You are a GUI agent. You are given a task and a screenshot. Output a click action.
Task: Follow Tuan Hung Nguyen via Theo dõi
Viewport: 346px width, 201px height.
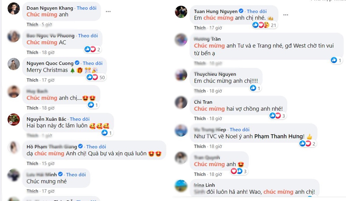click(257, 11)
